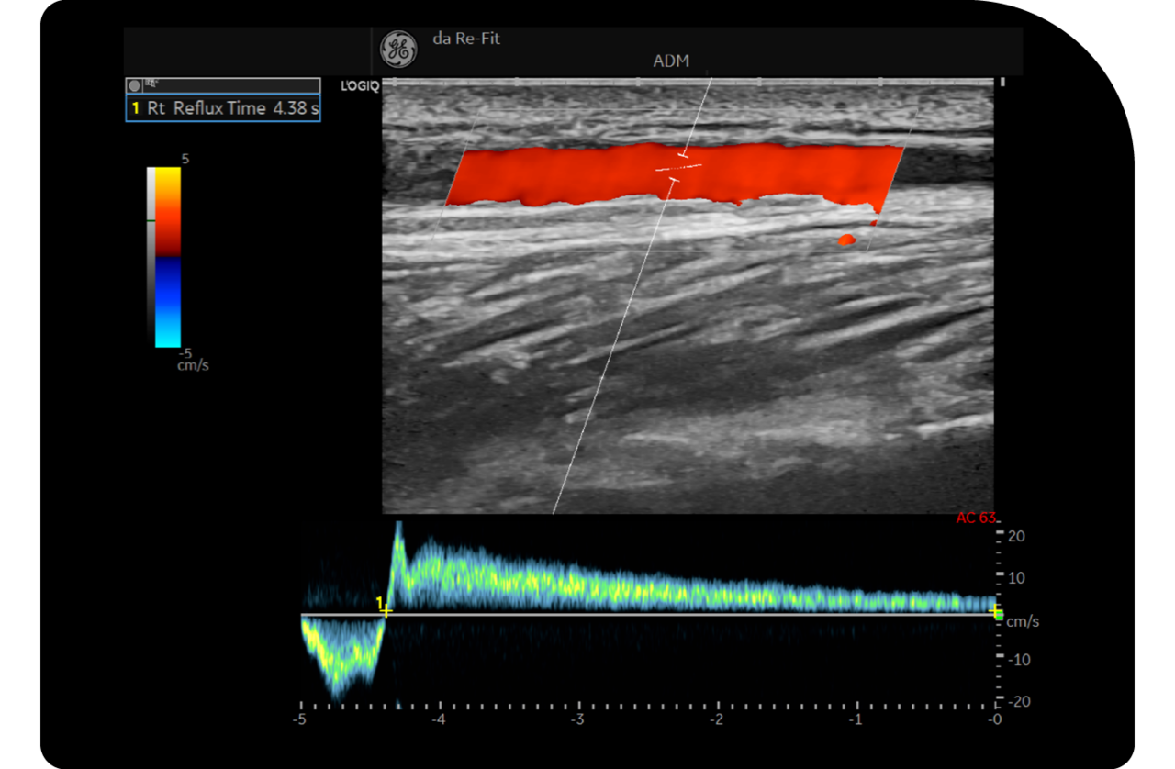Click the gray circle icon above the measurement

coord(134,85)
